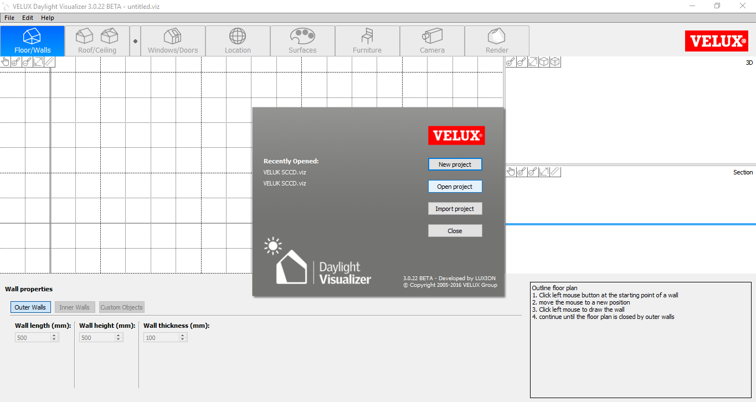Increase Wall height using stepper up arrow
This screenshot has height=402, width=756.
pos(119,335)
